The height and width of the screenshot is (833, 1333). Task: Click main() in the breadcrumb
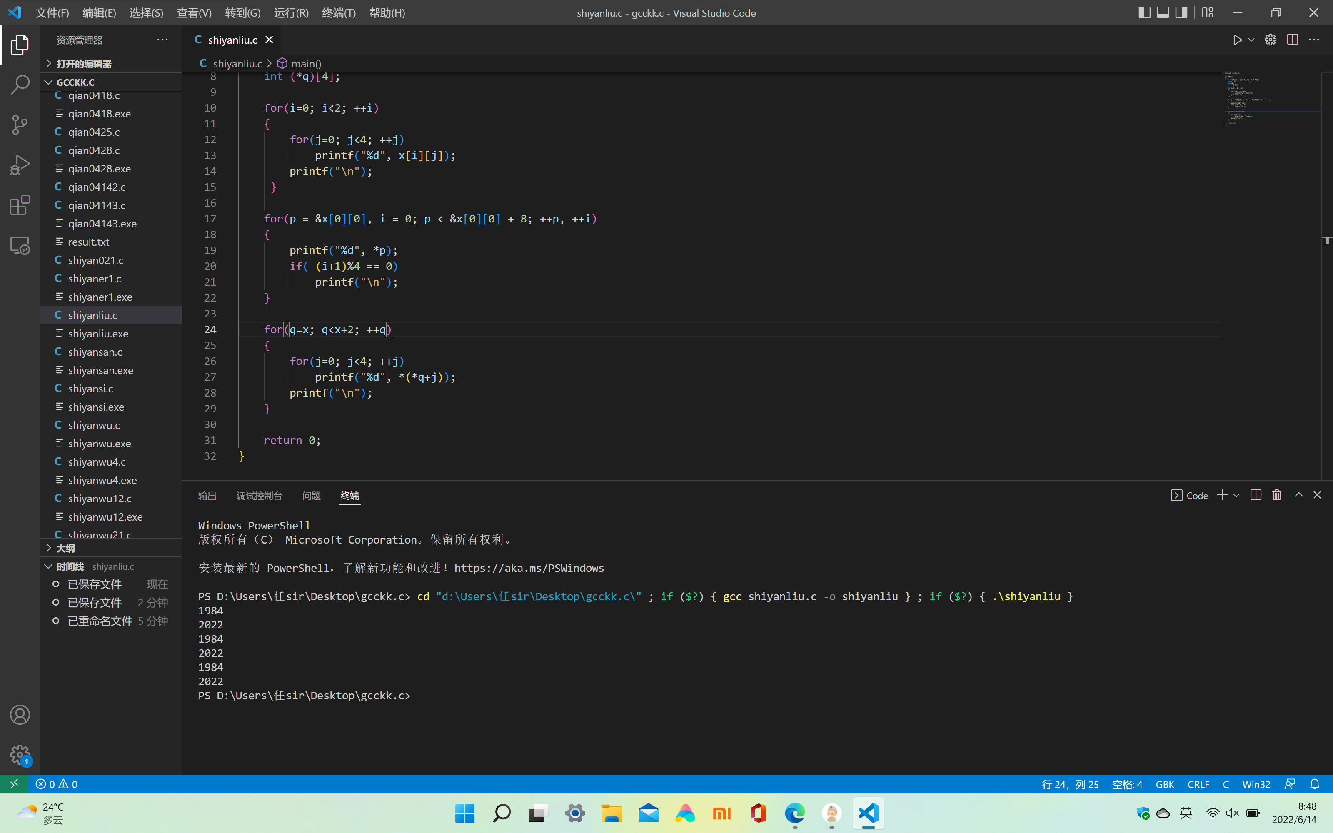(306, 63)
